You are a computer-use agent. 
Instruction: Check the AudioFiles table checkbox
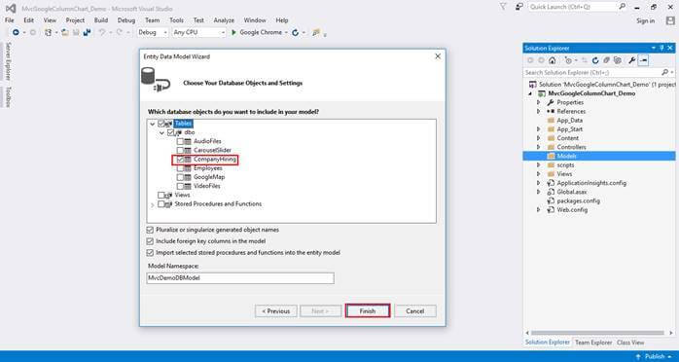180,141
